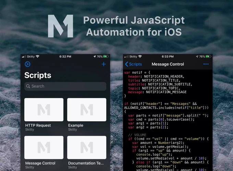The image size is (233, 171).
Task: Select 'Message Control' label under thumbnail
Action: tap(40, 163)
